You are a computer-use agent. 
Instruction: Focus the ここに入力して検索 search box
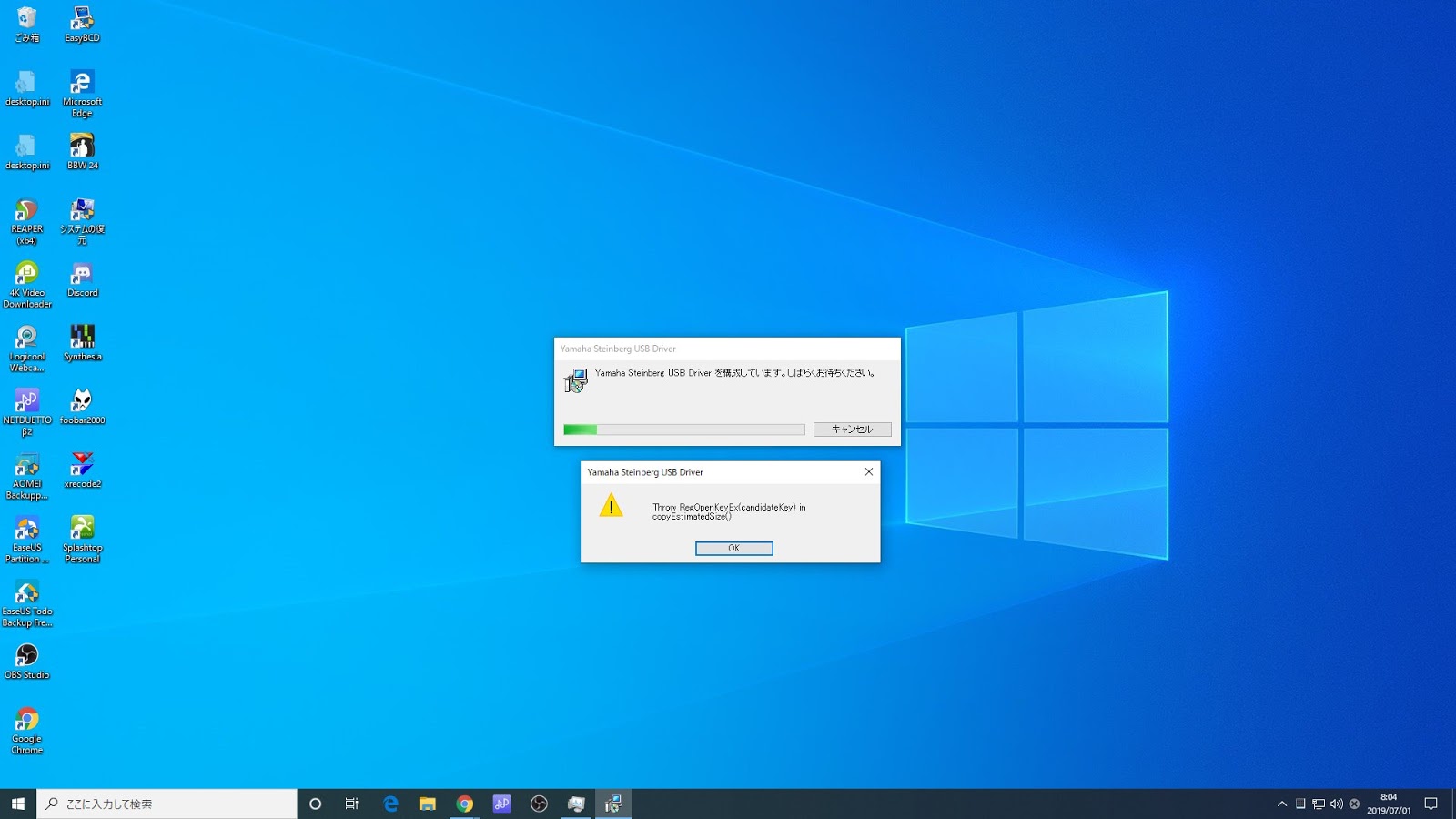pos(167,804)
